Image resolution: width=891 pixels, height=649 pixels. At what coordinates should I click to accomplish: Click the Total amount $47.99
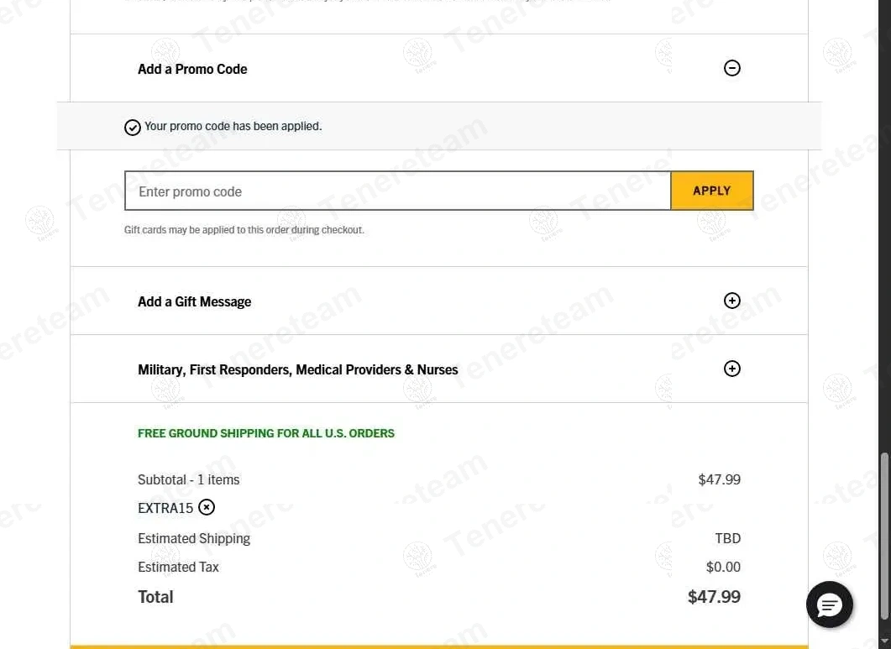tap(714, 597)
